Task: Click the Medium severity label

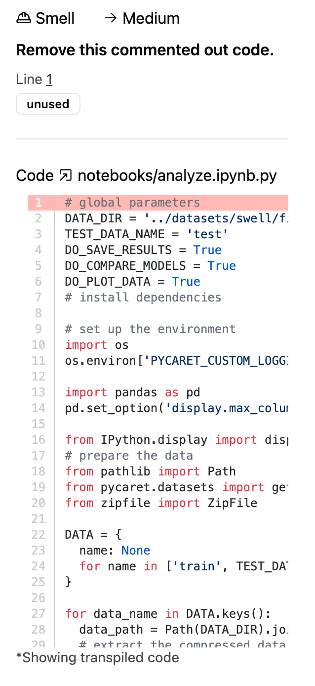Action: point(151,19)
